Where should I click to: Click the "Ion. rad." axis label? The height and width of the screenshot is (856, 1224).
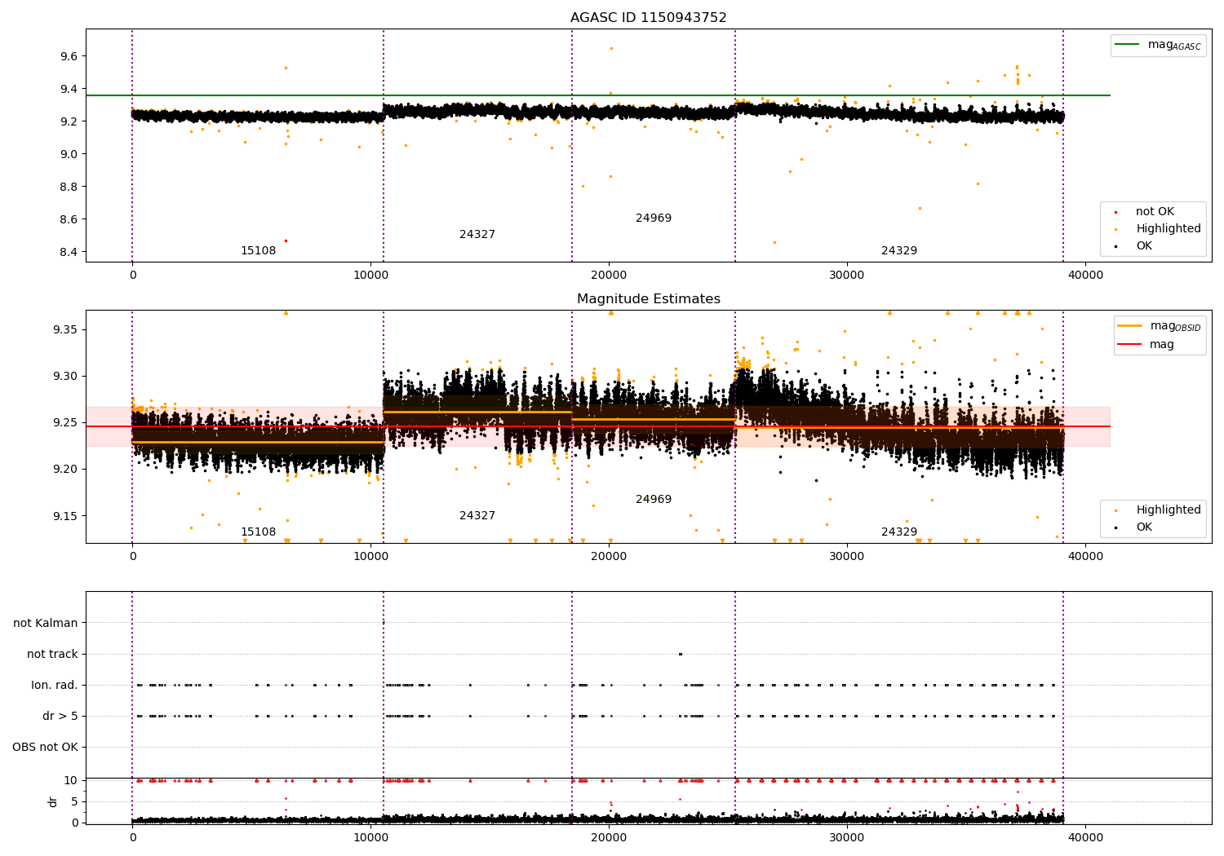[55, 685]
